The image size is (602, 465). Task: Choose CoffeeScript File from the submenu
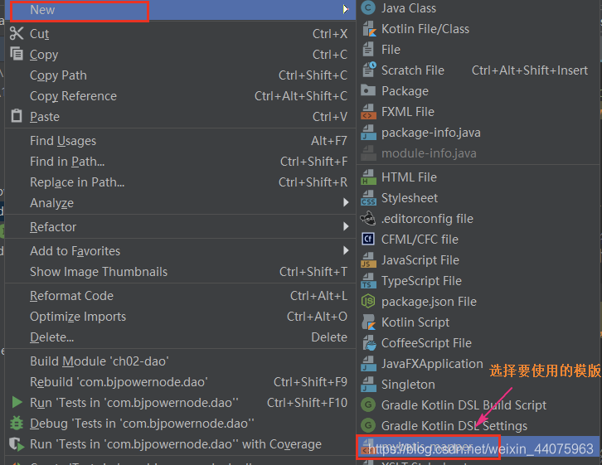click(x=478, y=343)
